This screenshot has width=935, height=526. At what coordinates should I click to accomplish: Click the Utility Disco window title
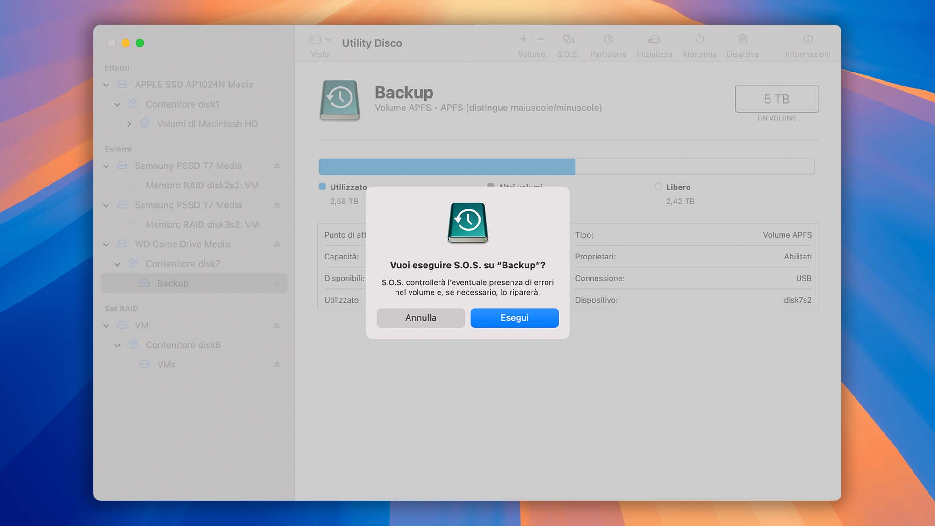click(x=372, y=43)
